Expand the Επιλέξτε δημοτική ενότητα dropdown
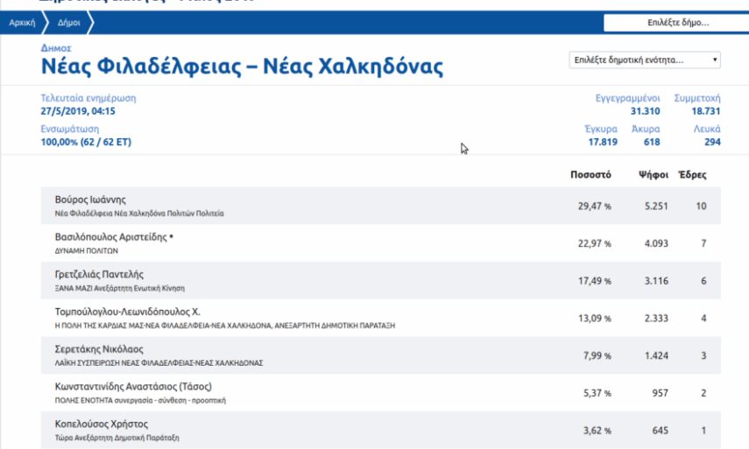749x449 pixels. tap(644, 60)
